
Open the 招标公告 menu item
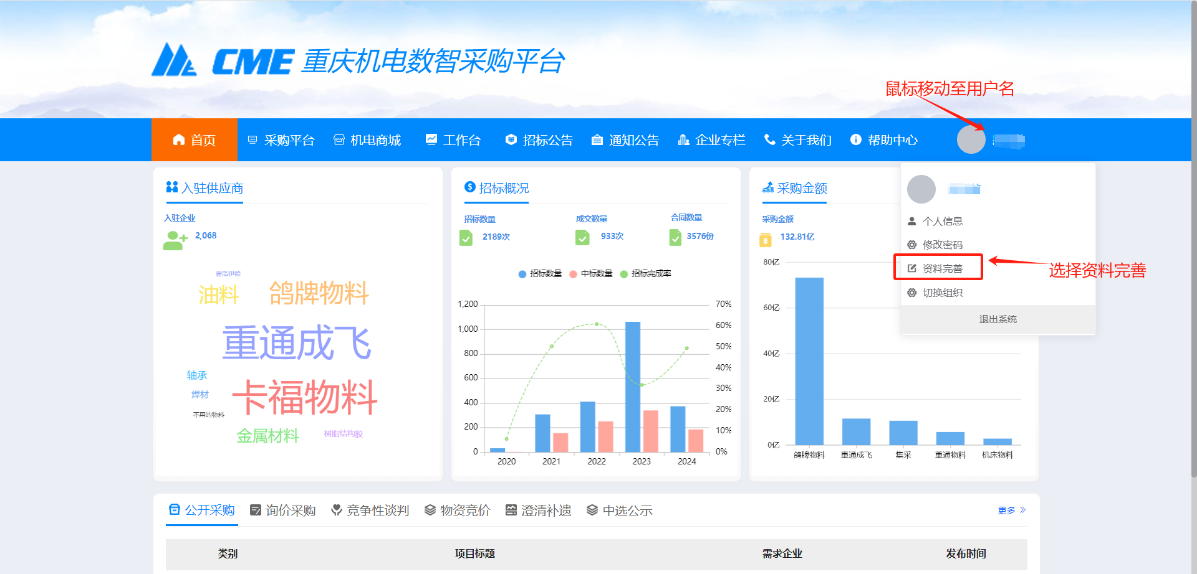pyautogui.click(x=539, y=140)
